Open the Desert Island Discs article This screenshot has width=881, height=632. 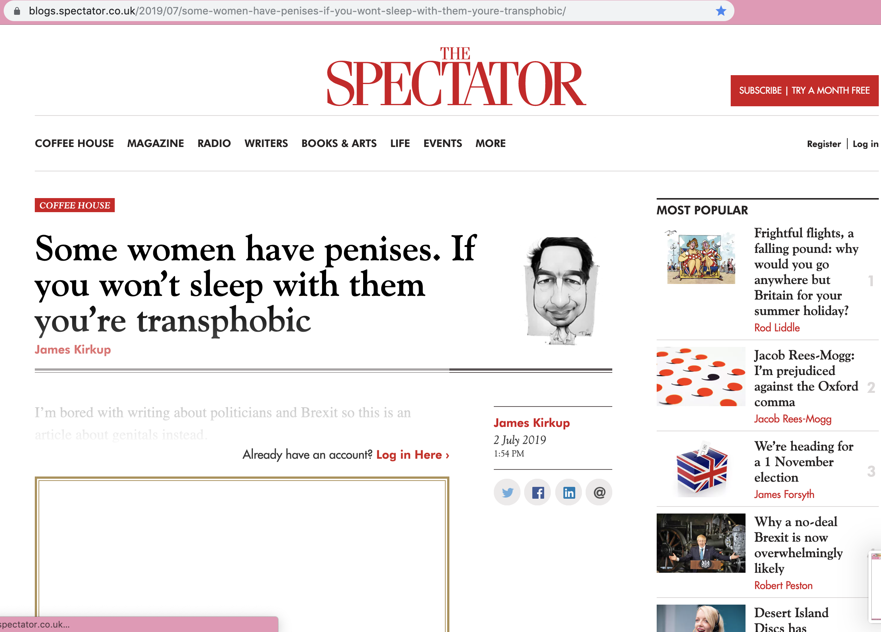click(791, 619)
